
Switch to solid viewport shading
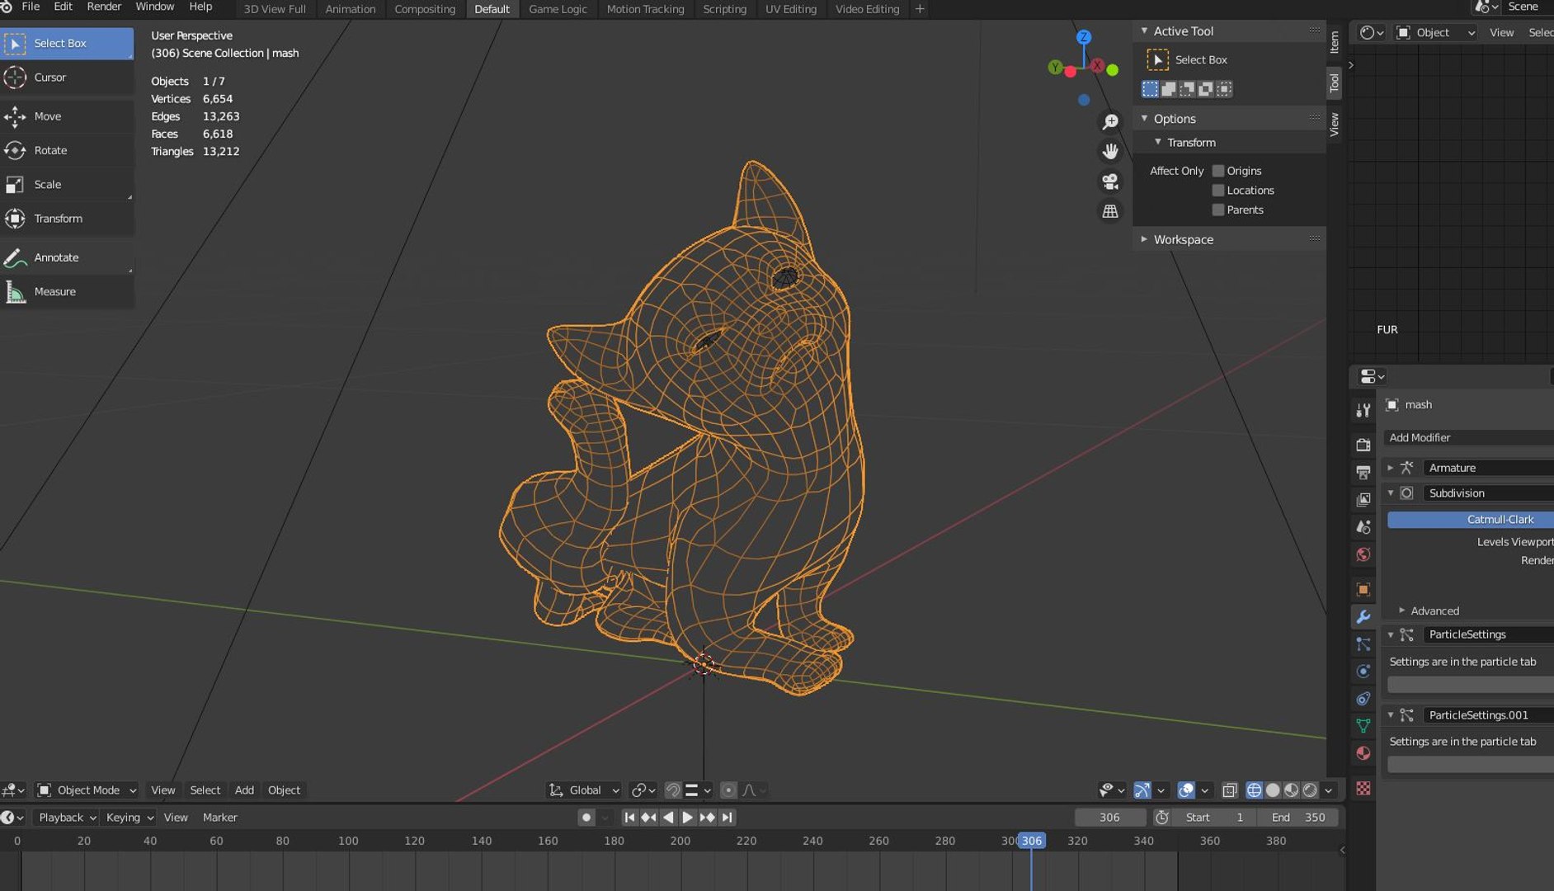[x=1273, y=790]
